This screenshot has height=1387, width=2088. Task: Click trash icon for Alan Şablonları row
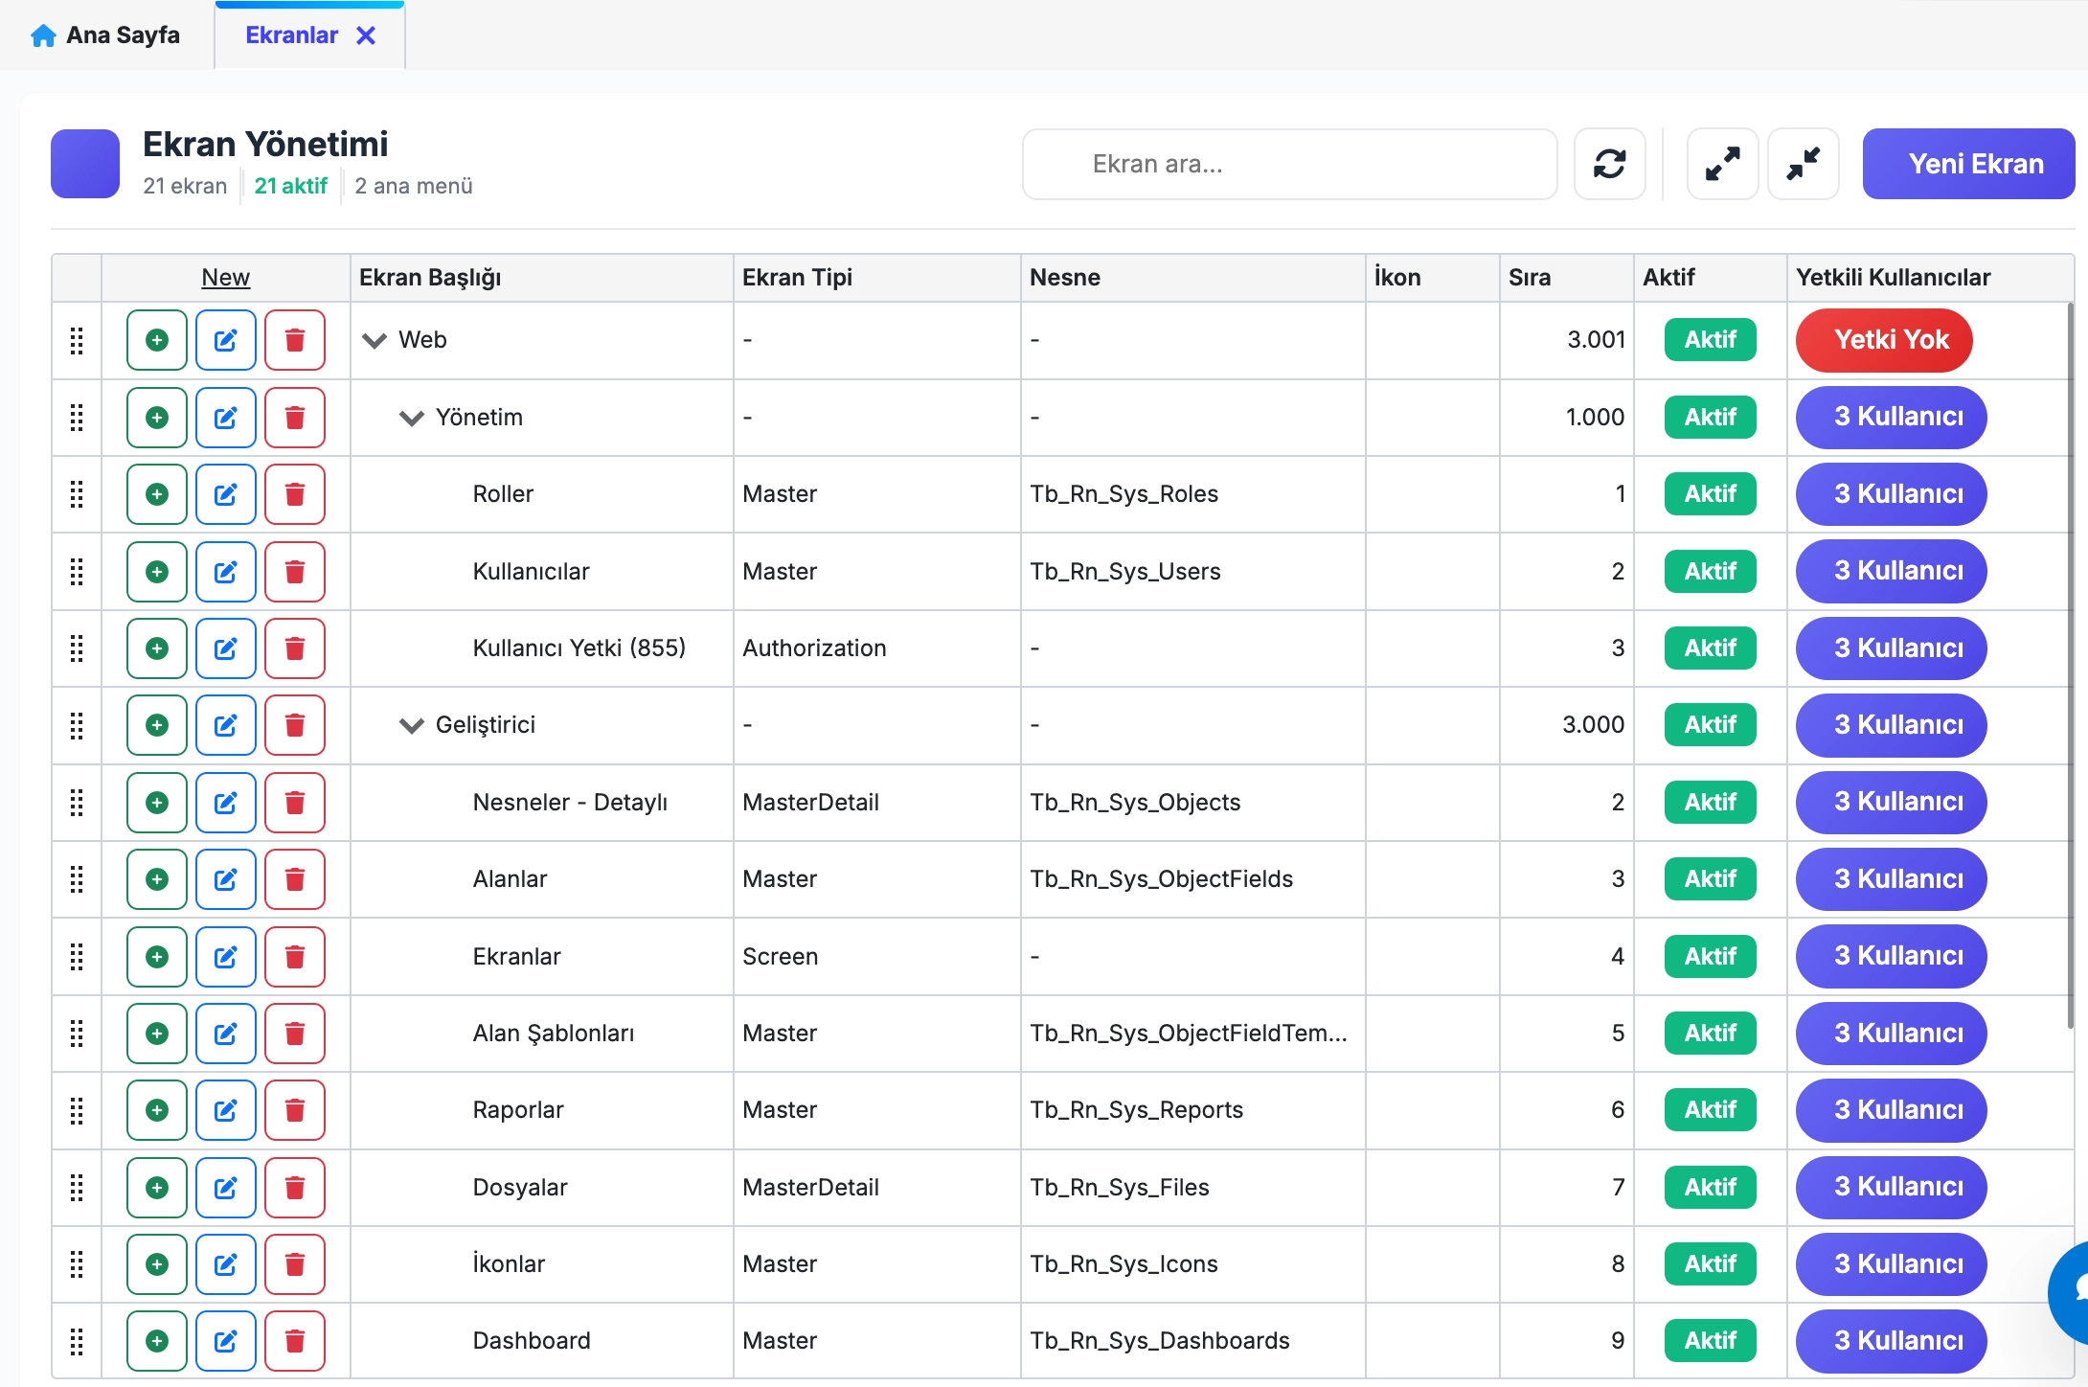pyautogui.click(x=295, y=1034)
